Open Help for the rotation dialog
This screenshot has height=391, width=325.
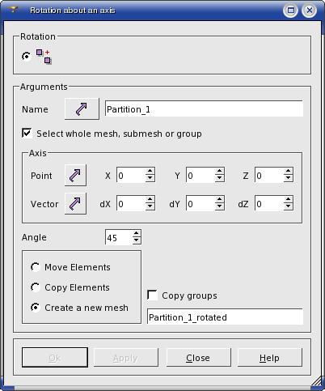(x=269, y=358)
